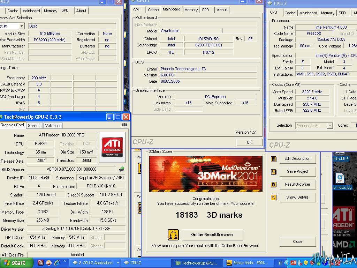Viewport: 357px width, 268px height.
Task: Open the Processor #1 selection dropdown
Action: click(x=329, y=126)
